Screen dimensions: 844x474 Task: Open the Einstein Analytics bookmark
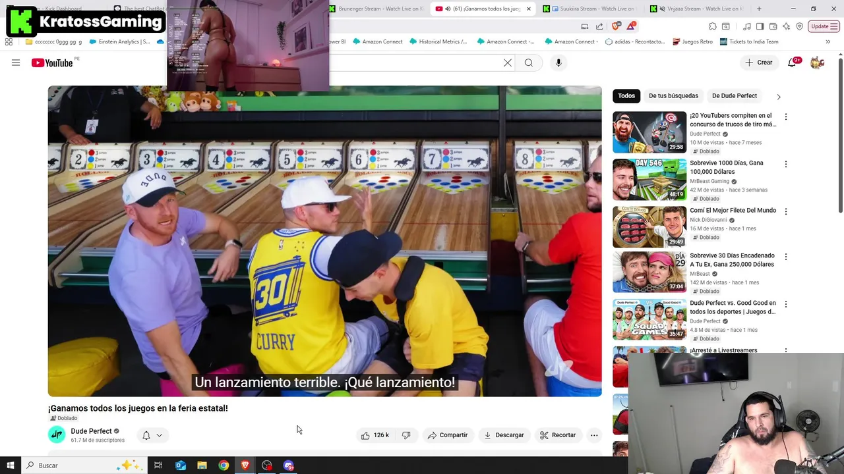119,41
